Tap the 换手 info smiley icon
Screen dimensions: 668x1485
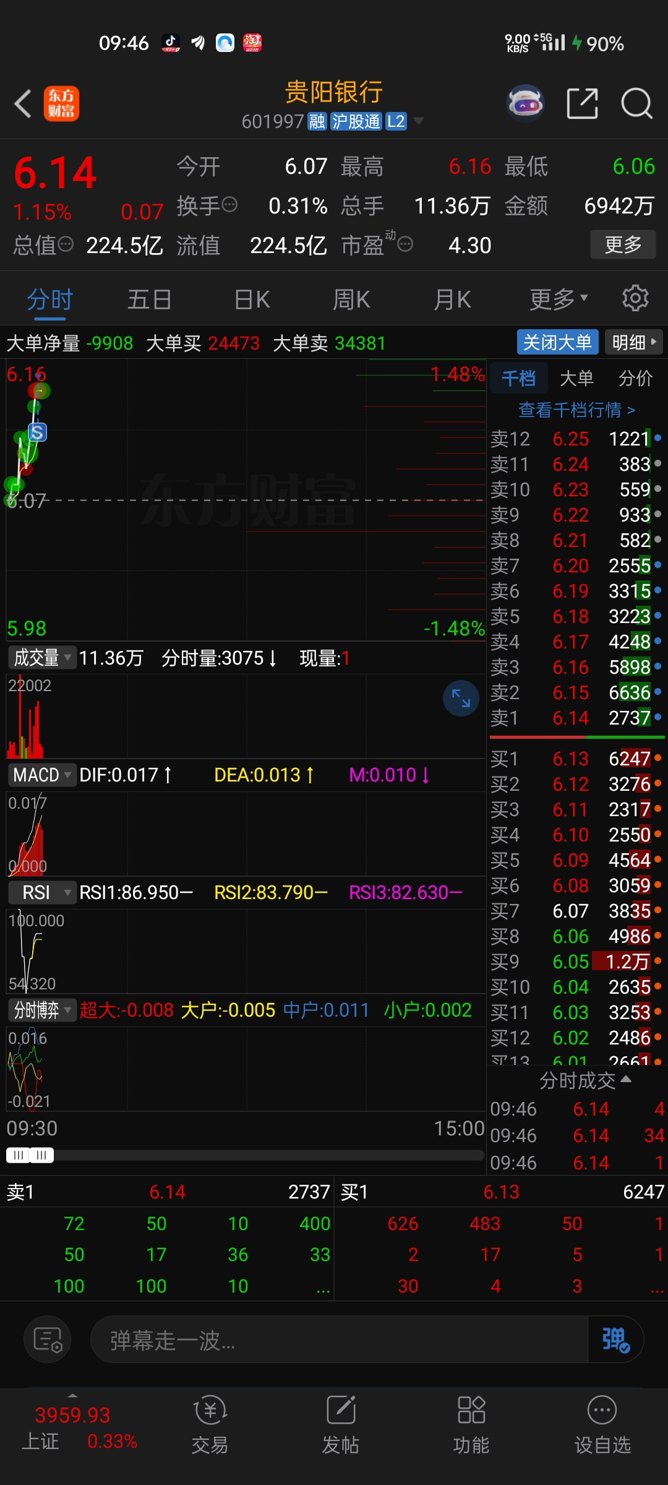[x=229, y=205]
